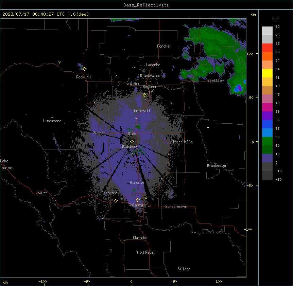Select the asterisk marker east of Innisfail

point(171,103)
